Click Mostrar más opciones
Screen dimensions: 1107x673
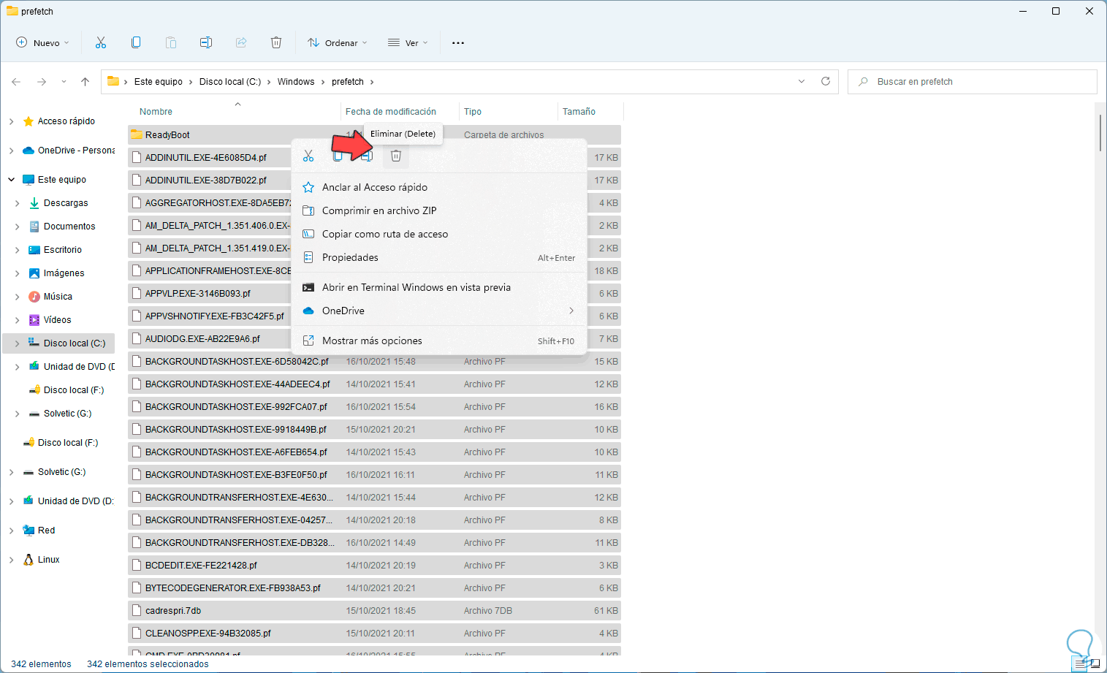tap(439, 341)
